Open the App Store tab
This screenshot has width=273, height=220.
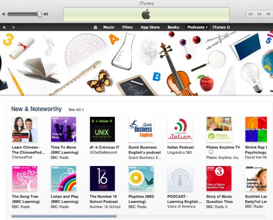point(150,27)
